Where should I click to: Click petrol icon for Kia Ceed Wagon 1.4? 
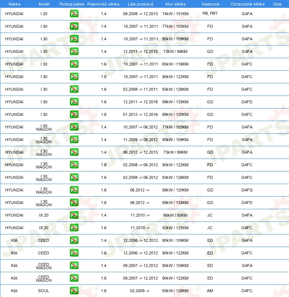(74, 266)
